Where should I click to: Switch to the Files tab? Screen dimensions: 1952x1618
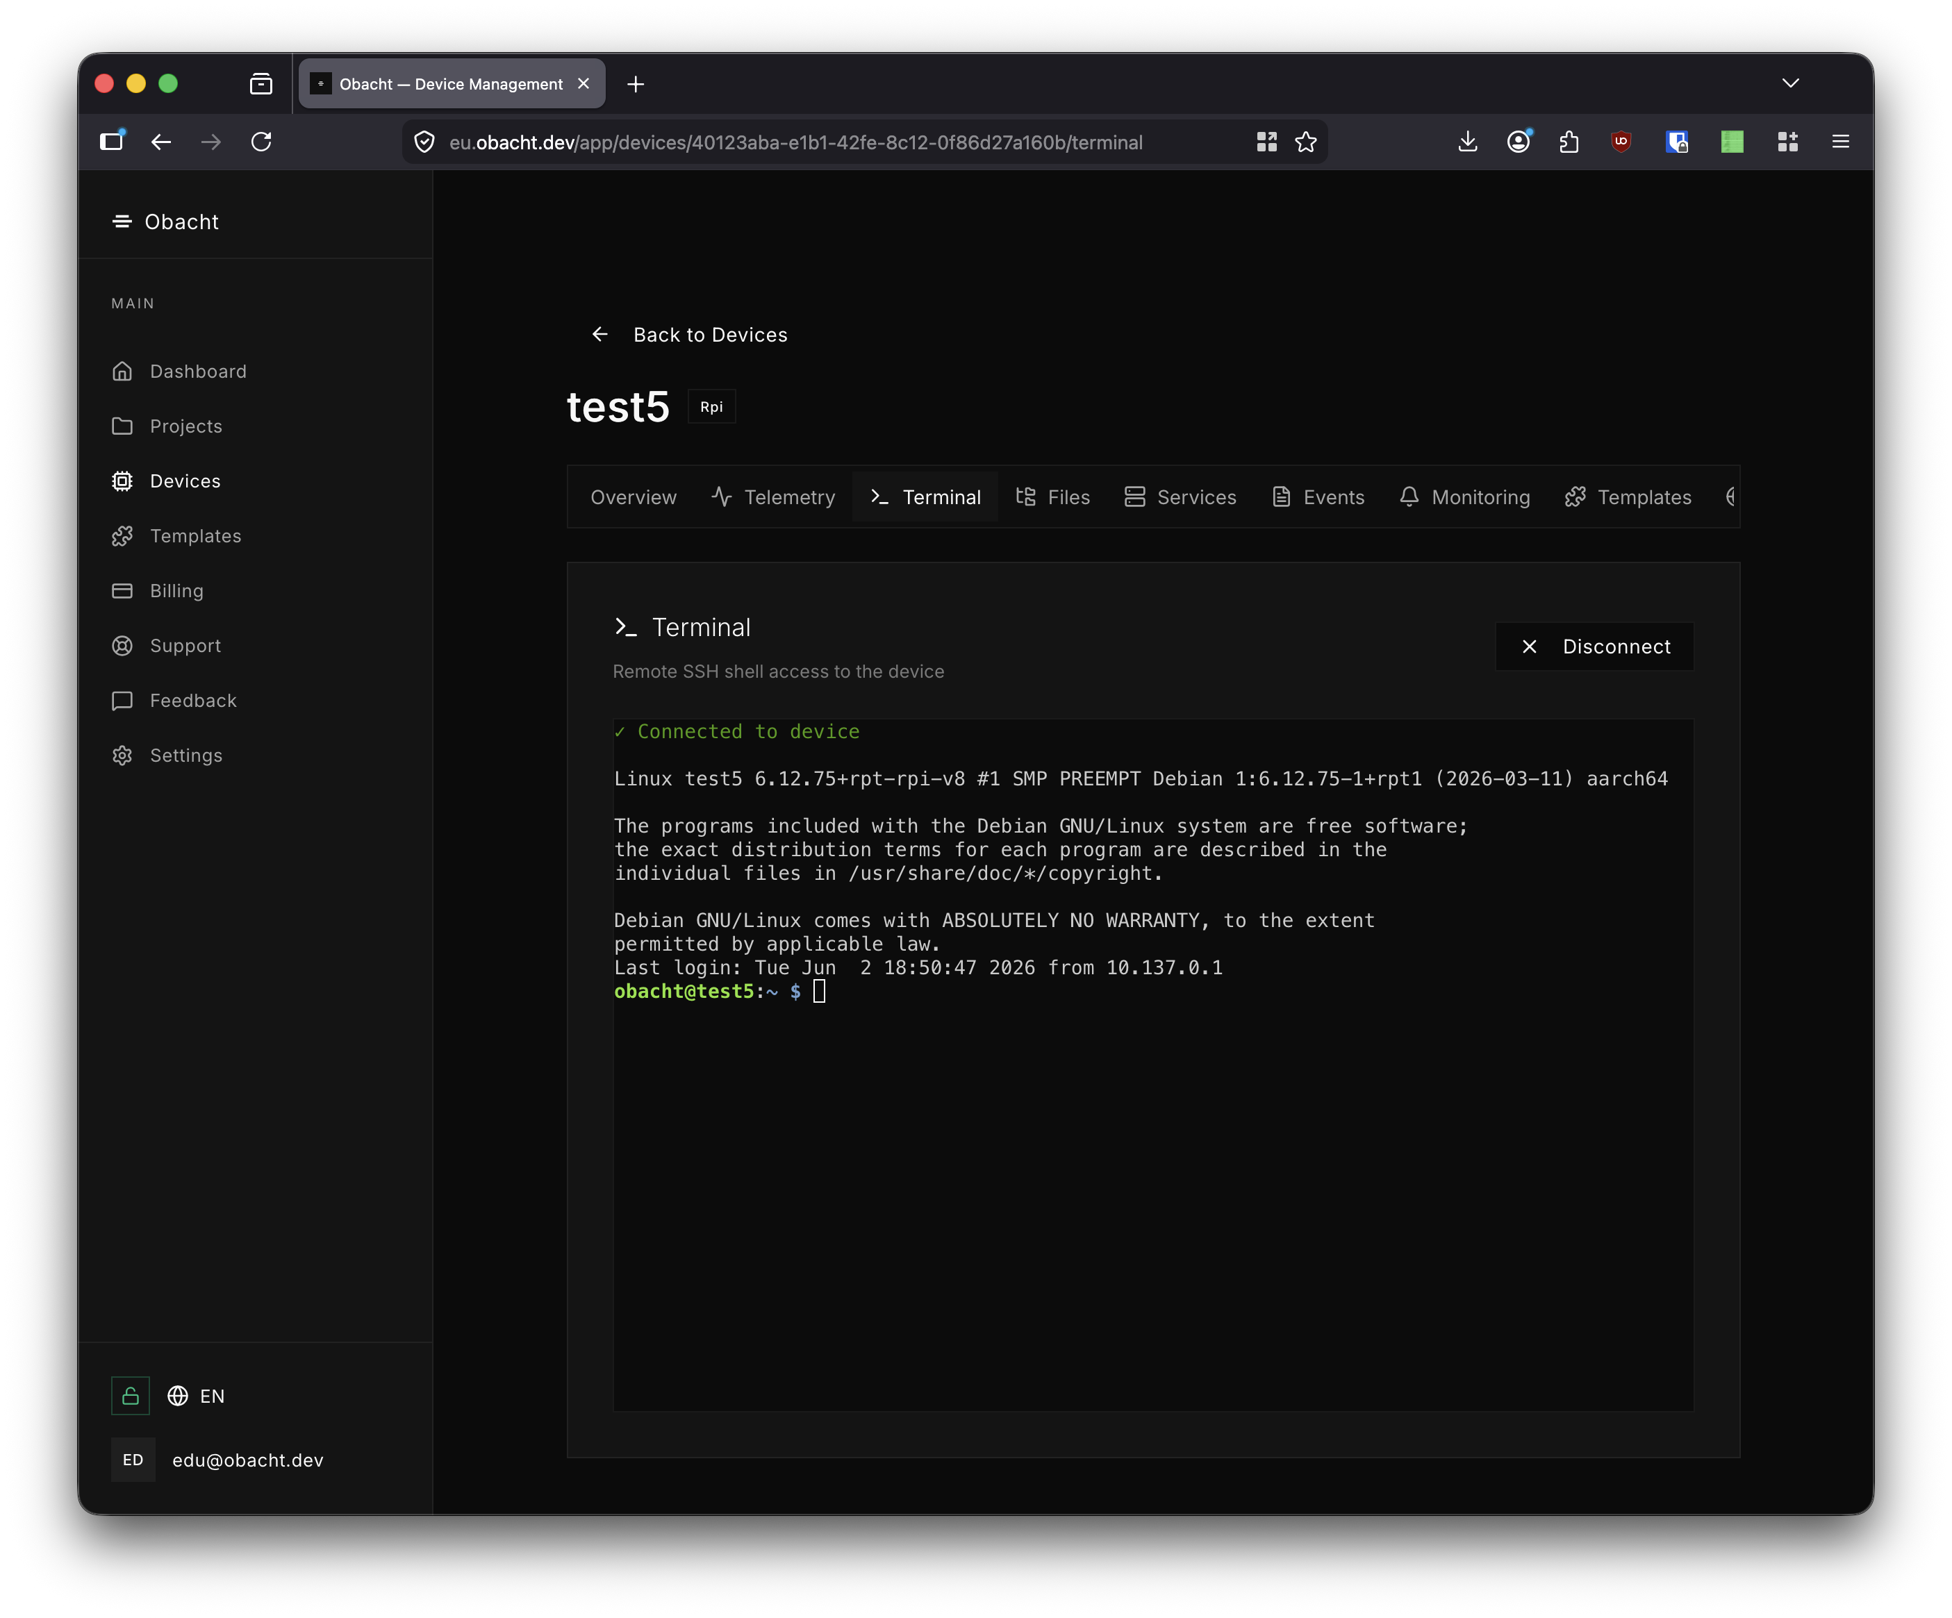coord(1052,497)
